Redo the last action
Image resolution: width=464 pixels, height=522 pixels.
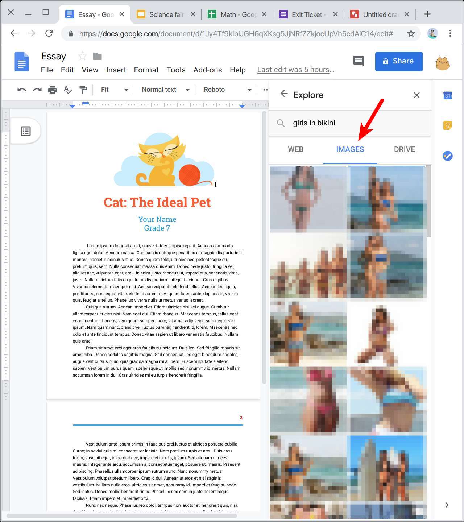tap(37, 90)
